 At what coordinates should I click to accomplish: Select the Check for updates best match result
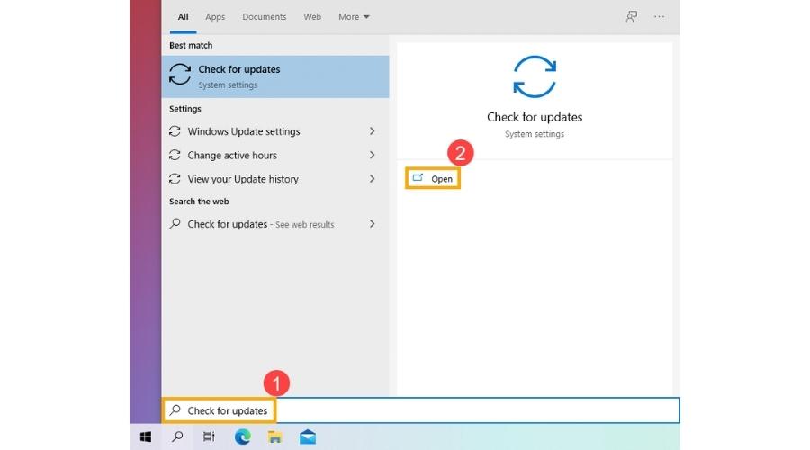pyautogui.click(x=275, y=76)
